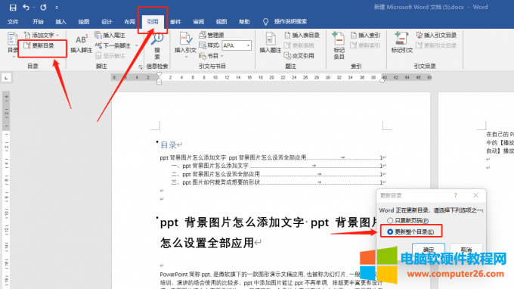
Task: Expand the 添加文字 dropdown
Action: tap(57, 35)
